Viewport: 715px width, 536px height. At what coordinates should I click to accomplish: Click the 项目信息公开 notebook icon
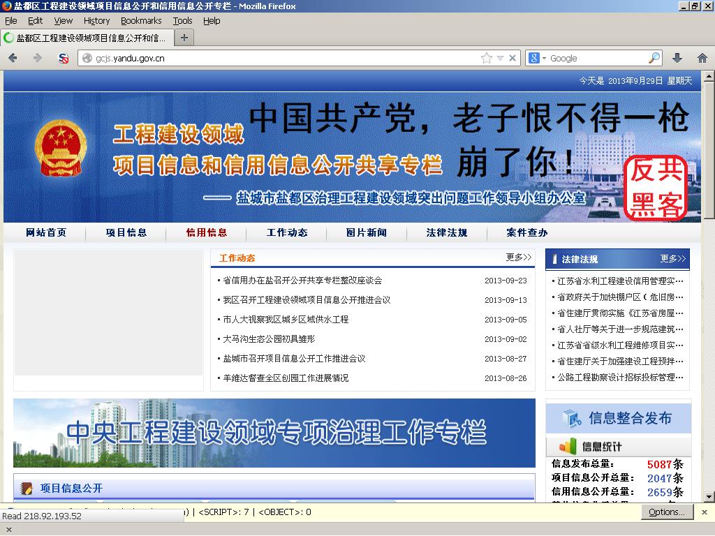(x=27, y=489)
